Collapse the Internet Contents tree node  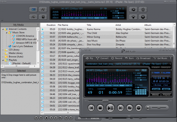pyautogui.click(x=3, y=29)
